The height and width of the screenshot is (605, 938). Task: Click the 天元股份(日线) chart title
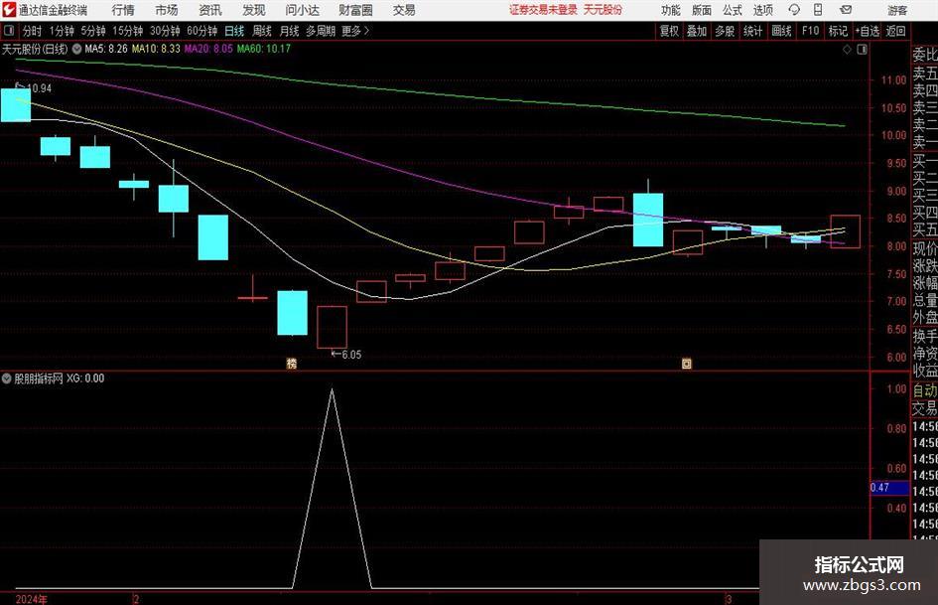point(35,49)
